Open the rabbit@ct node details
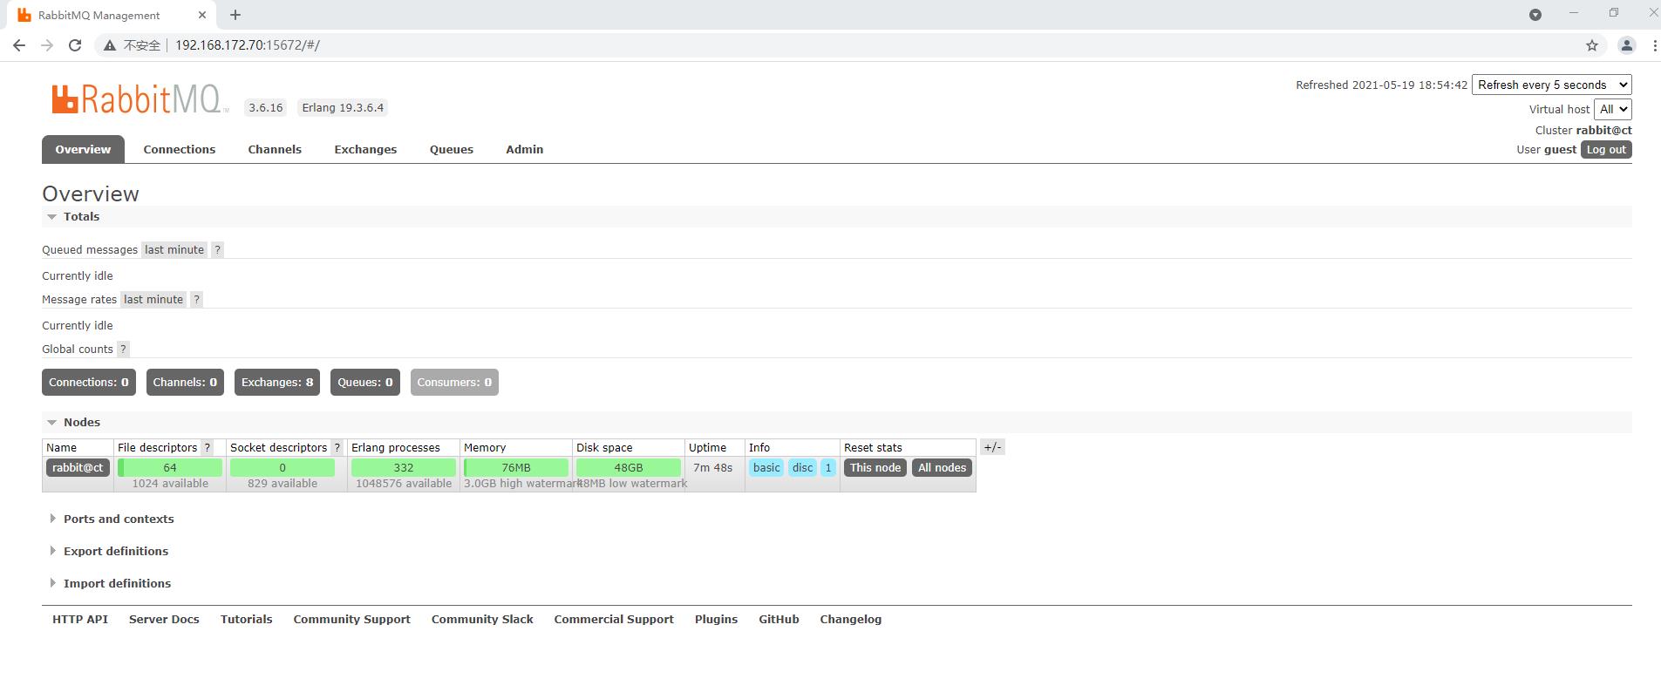Screen dimensions: 1661x679 pyautogui.click(x=78, y=467)
